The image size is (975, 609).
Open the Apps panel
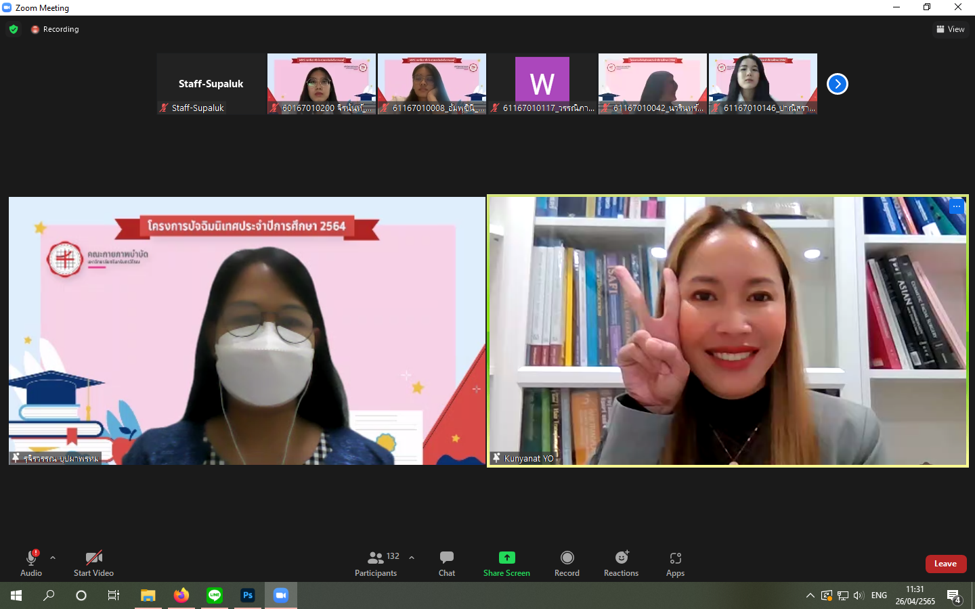pos(675,563)
